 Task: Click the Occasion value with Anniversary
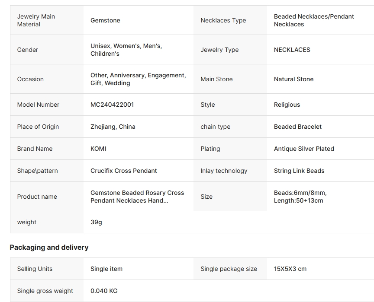(x=138, y=79)
